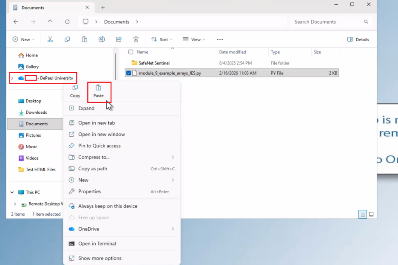Click the Cut scissors icon in toolbar
Image resolution: width=398 pixels, height=265 pixels.
tap(50, 39)
